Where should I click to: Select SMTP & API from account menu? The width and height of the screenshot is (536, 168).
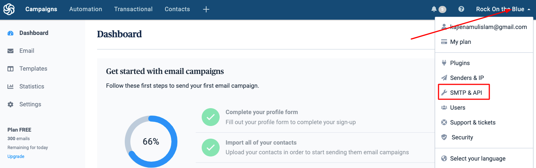[466, 93]
